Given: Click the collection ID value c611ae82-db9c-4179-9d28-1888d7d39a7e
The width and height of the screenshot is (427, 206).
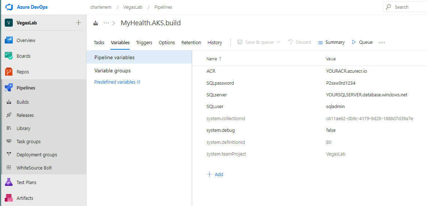Looking at the screenshot, I should point(370,119).
